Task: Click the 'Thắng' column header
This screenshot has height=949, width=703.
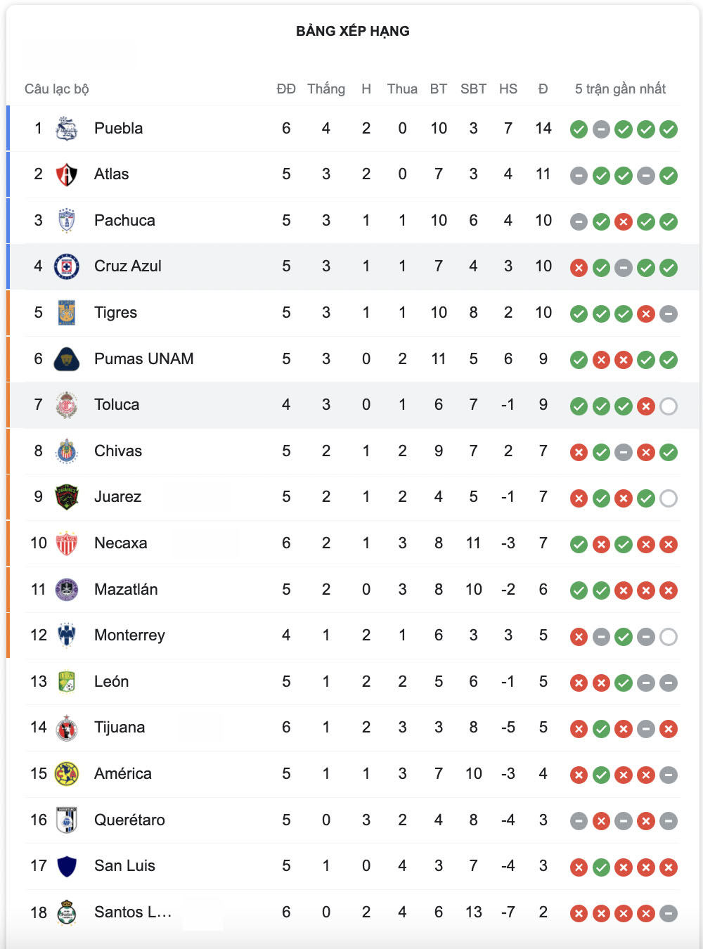Action: pos(326,89)
